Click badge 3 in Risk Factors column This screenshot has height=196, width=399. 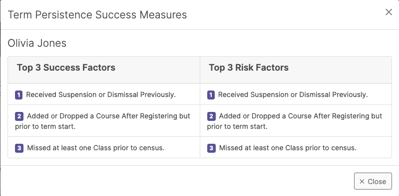pos(211,148)
